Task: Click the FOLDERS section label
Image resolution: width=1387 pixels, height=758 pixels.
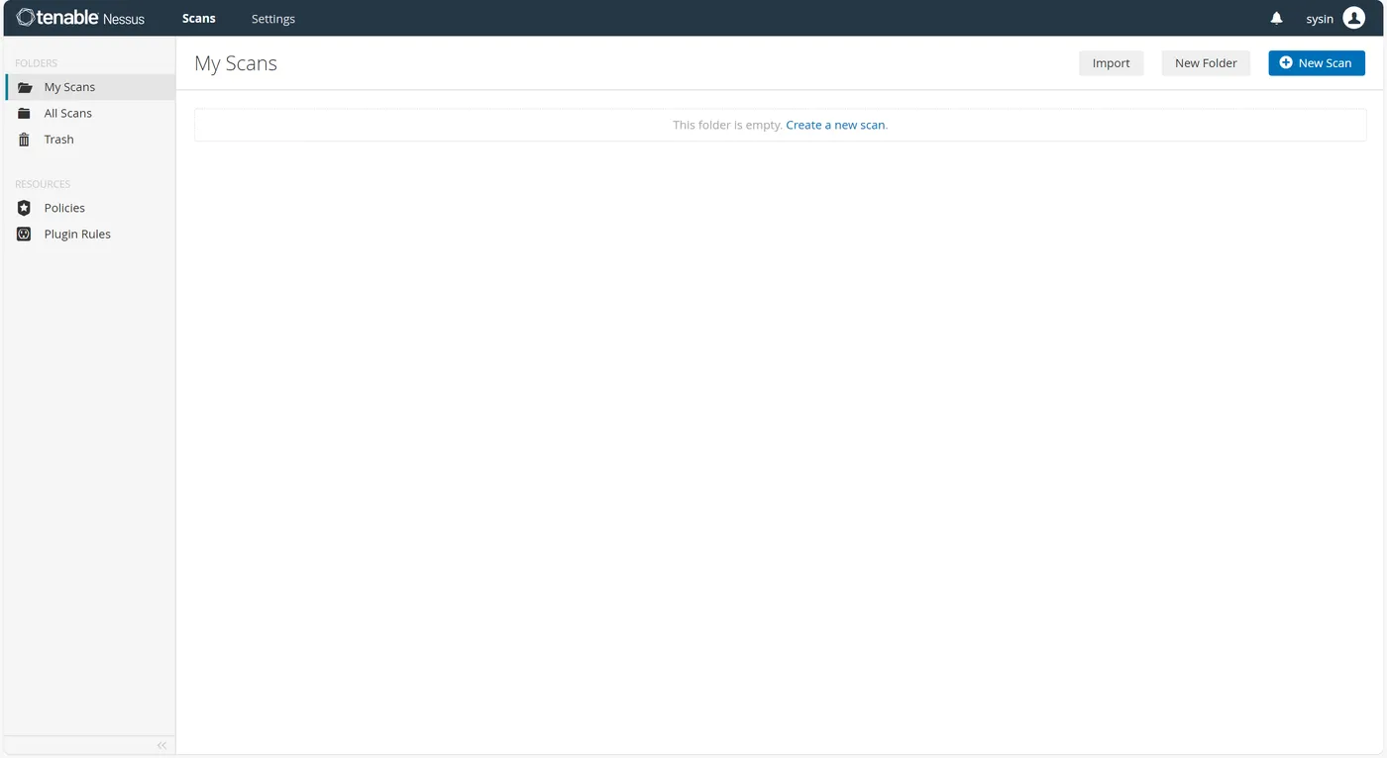Action: [36, 63]
